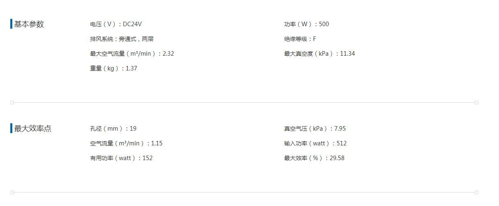
Task: Click the left circle on the first divider
Action: tap(12, 102)
